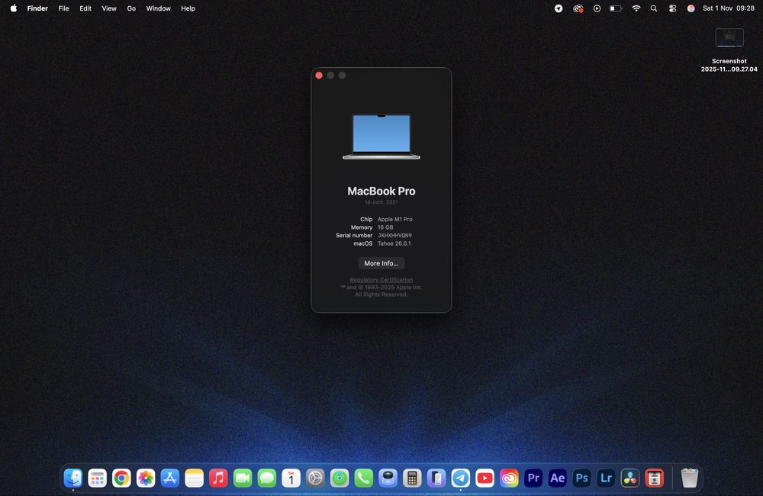Open the Wi-Fi menu
Screen dimensions: 763x496
636,8
